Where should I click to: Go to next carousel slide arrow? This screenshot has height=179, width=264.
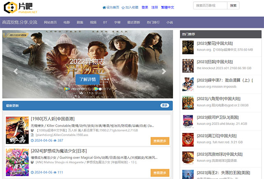[164, 71]
